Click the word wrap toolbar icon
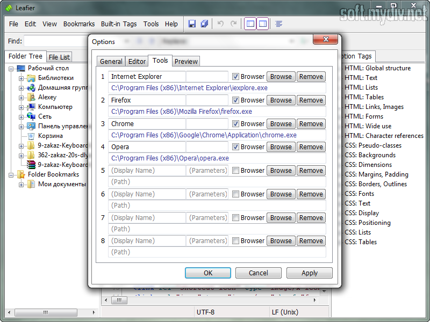Screen dimensions: 430x322 tap(279, 24)
